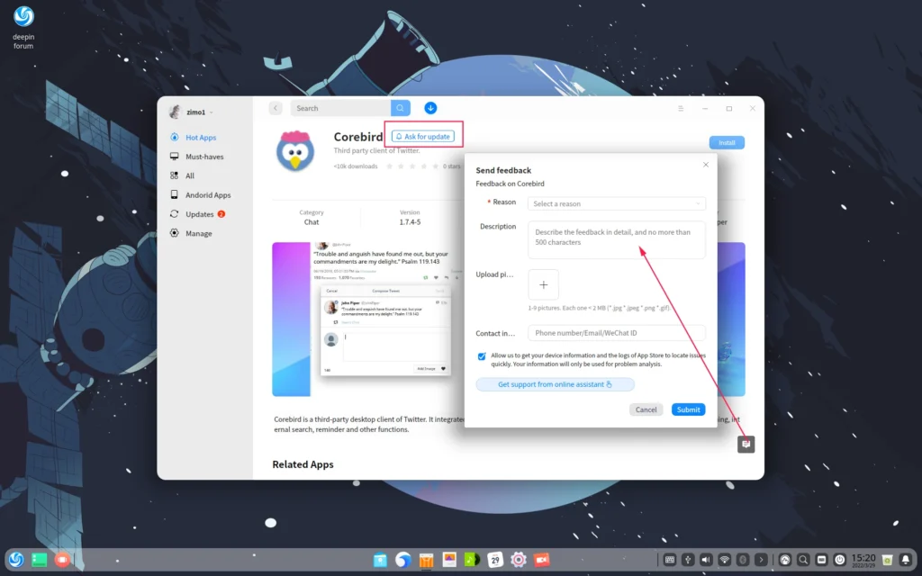Uncheck allow device information logs checkbox
Screen dimensions: 922x576
pos(482,356)
